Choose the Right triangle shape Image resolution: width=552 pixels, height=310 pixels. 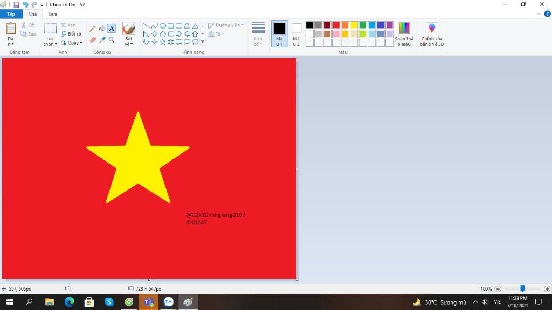[147, 34]
